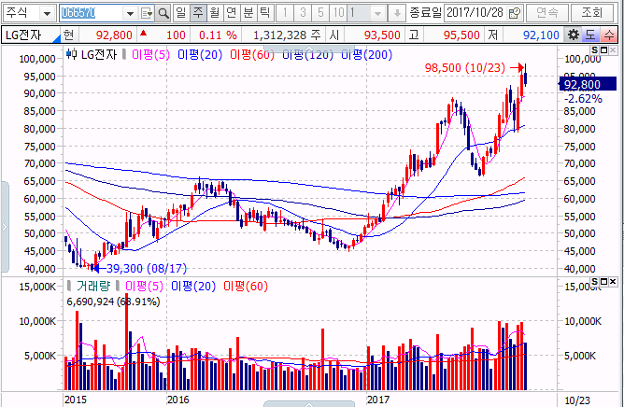Expand the bottom handle below the chart
Viewport: 624px width, 407px height.
[x=309, y=404]
